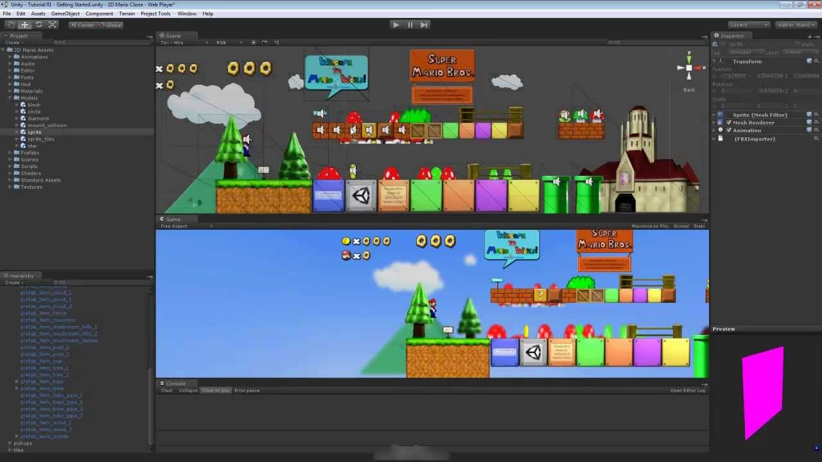Toggle Error pause in Console

coord(247,390)
